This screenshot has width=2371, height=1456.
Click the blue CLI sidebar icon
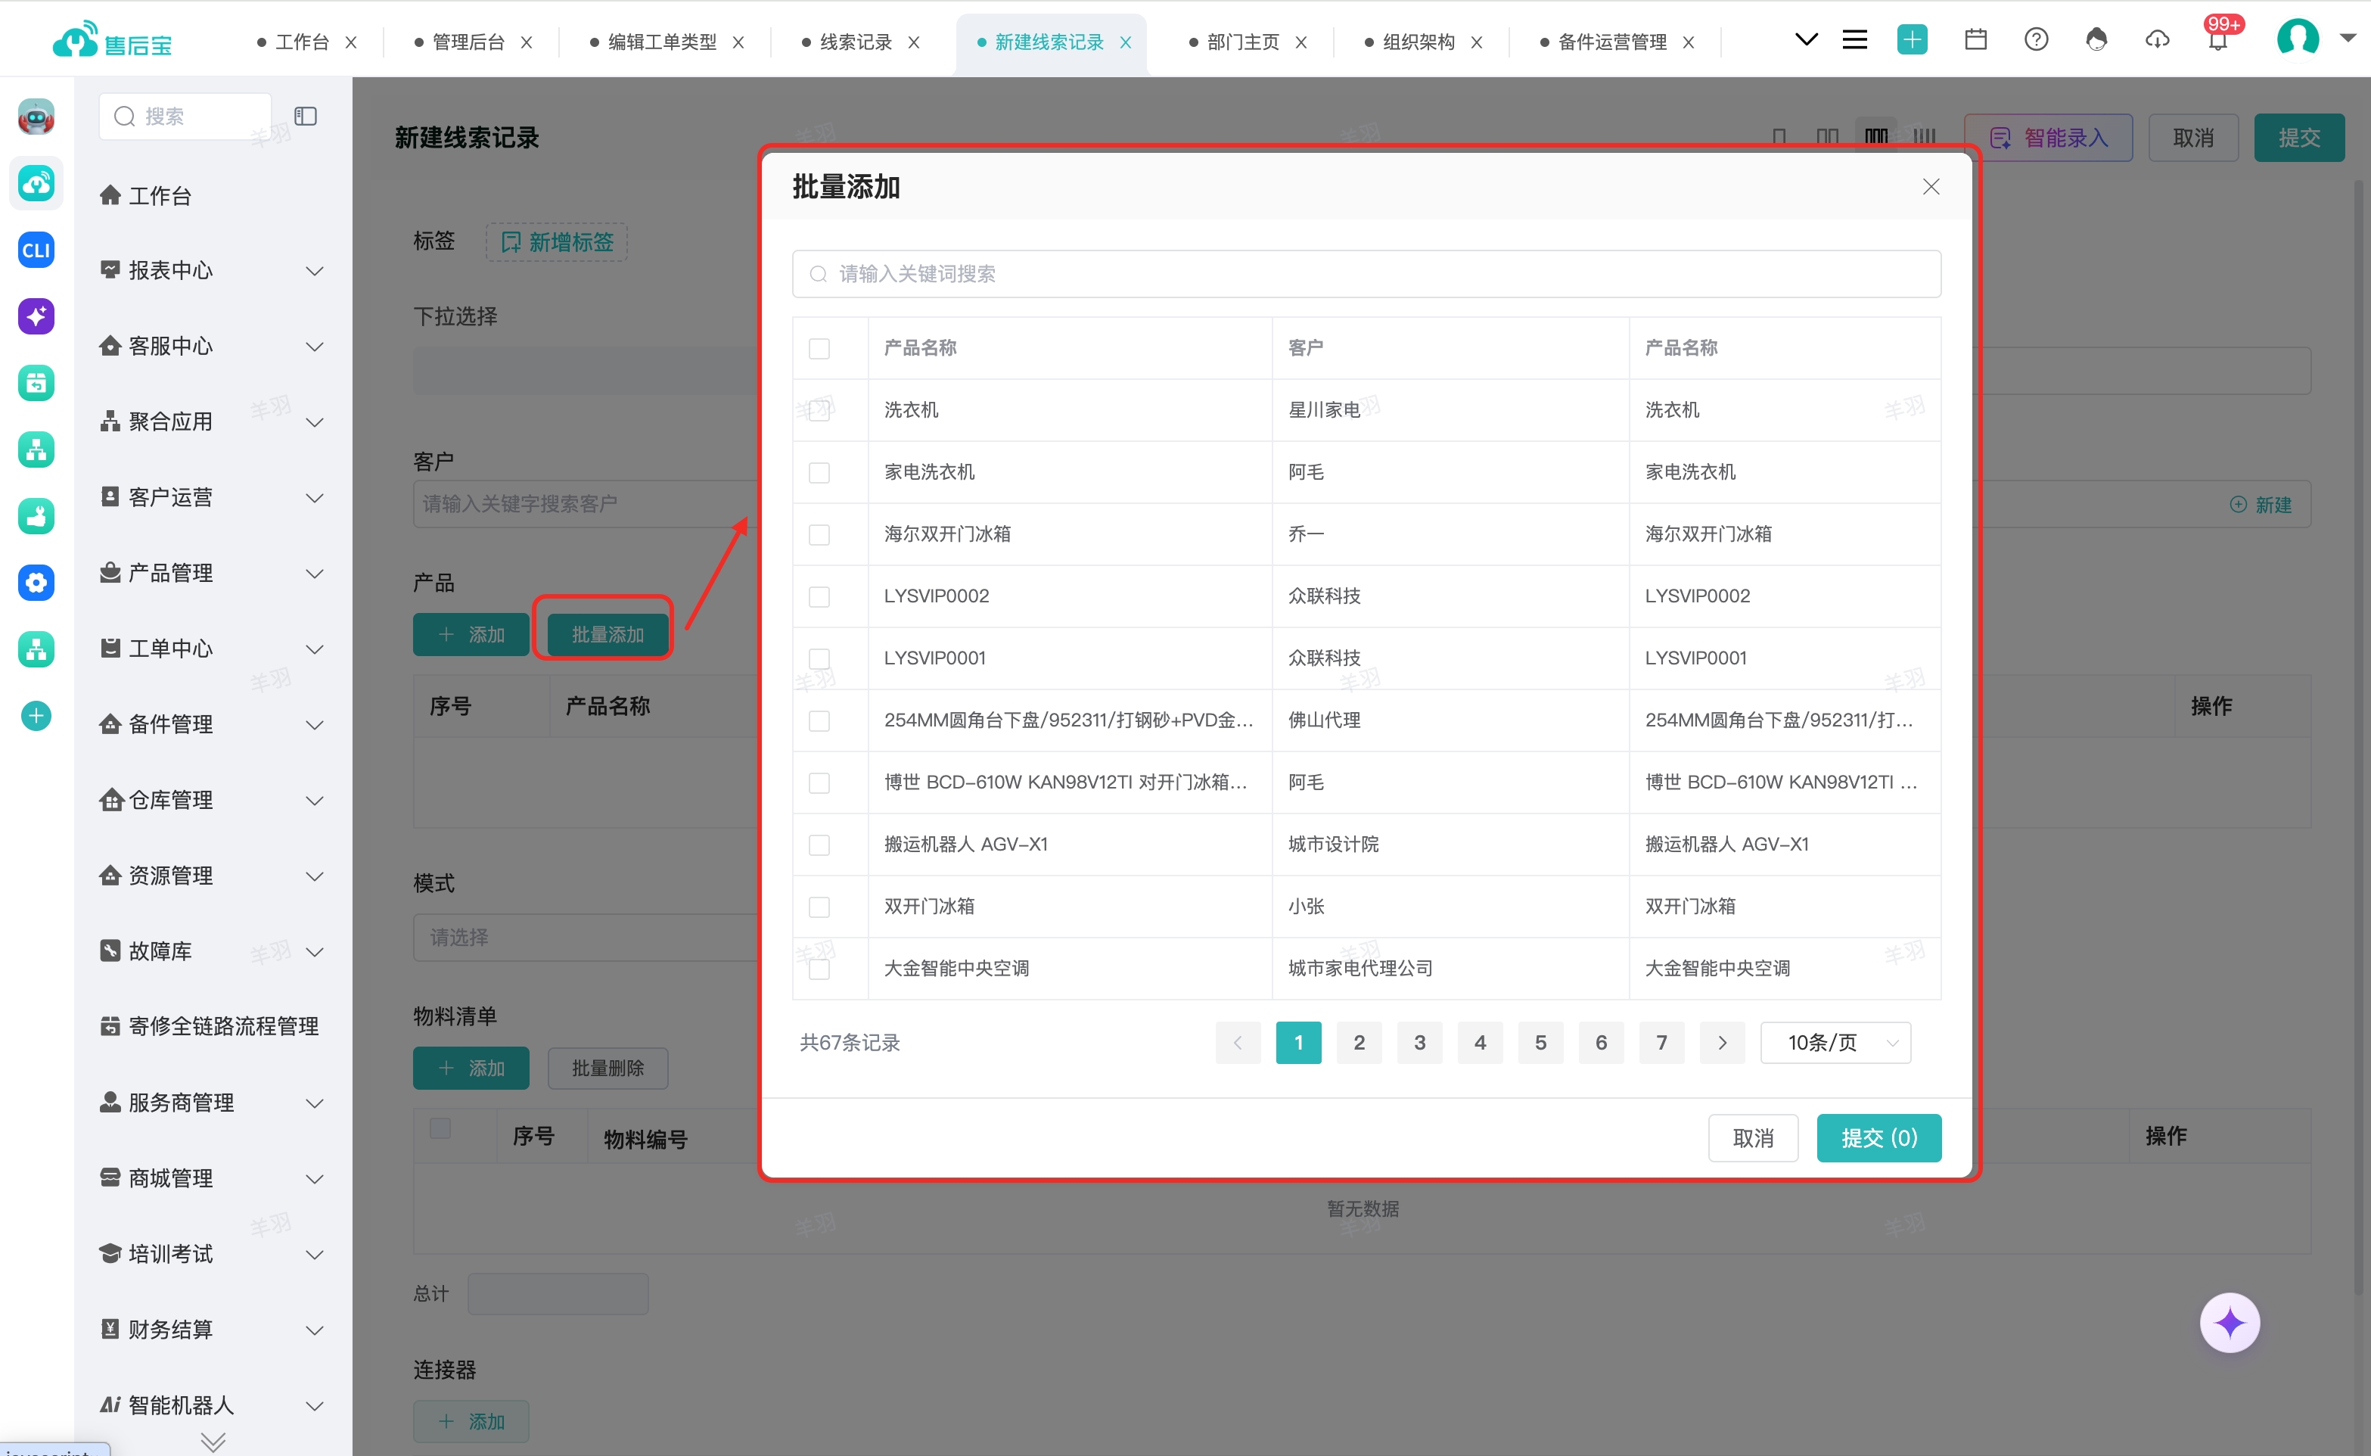pyautogui.click(x=36, y=250)
